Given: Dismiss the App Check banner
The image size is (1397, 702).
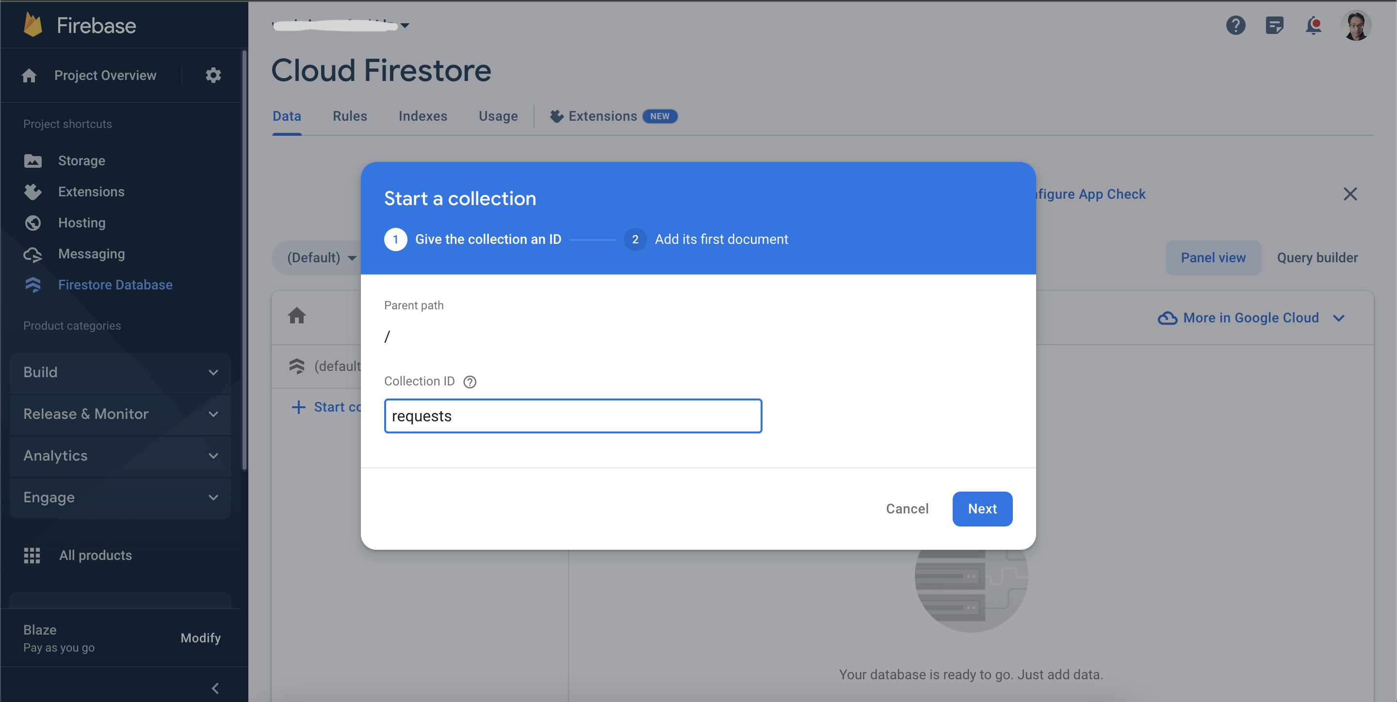Looking at the screenshot, I should [x=1350, y=194].
